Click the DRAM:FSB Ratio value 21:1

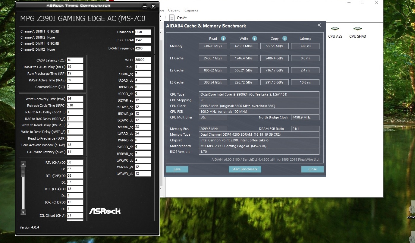click(x=305, y=129)
